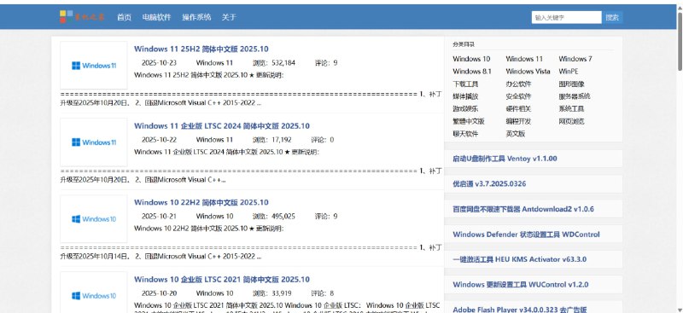Image resolution: width=683 pixels, height=313 pixels.
Task: Open 办公软件 category
Action: [x=518, y=84]
